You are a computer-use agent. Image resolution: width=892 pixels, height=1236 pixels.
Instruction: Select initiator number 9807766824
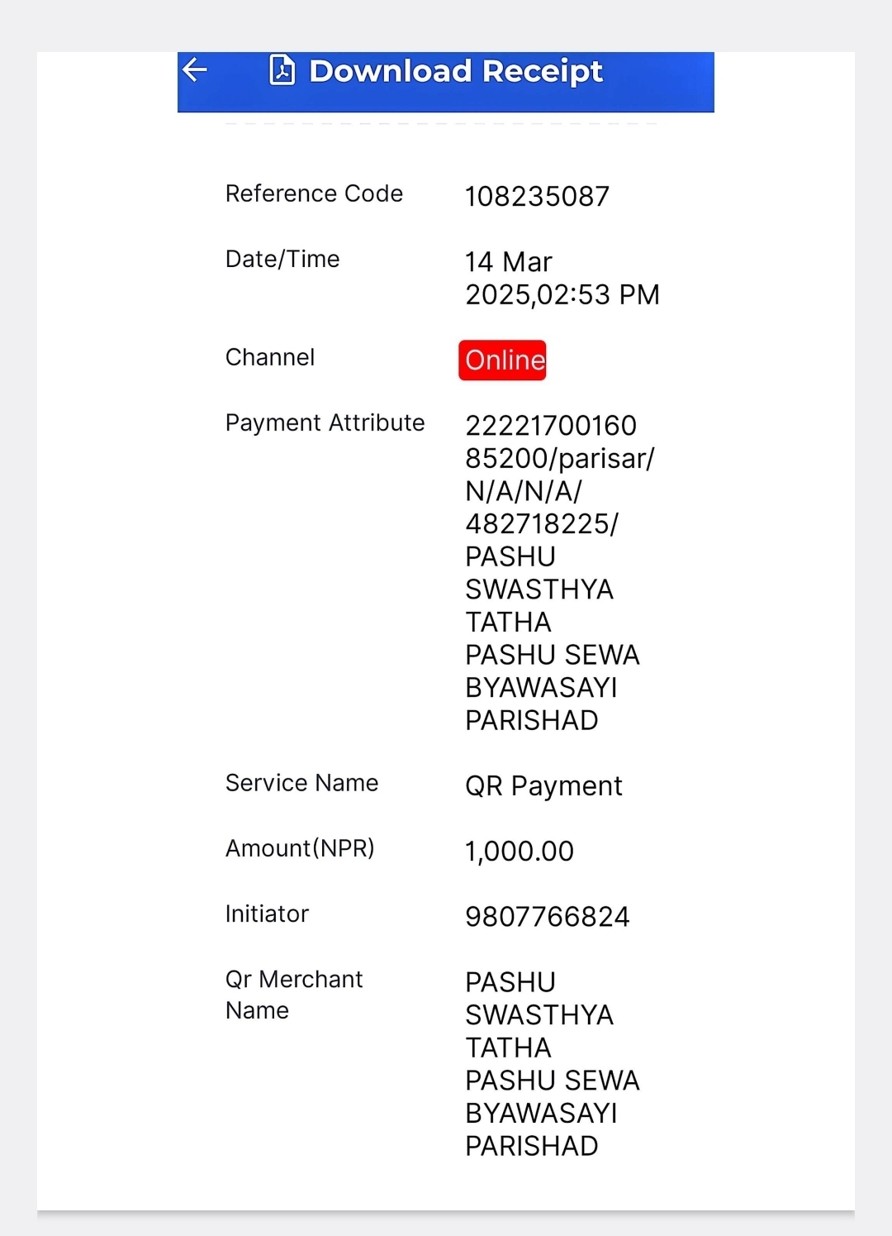pos(548,917)
